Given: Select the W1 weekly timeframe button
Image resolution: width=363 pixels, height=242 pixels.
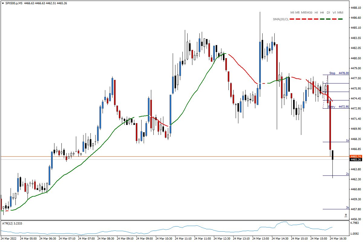Looking at the screenshot, I should coord(334,13).
